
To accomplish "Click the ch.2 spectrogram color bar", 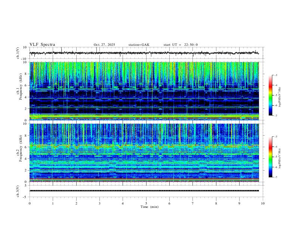I will point(270,157).
